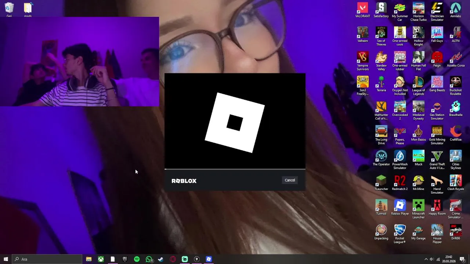Select Rocket League desktop icon

tap(400, 234)
